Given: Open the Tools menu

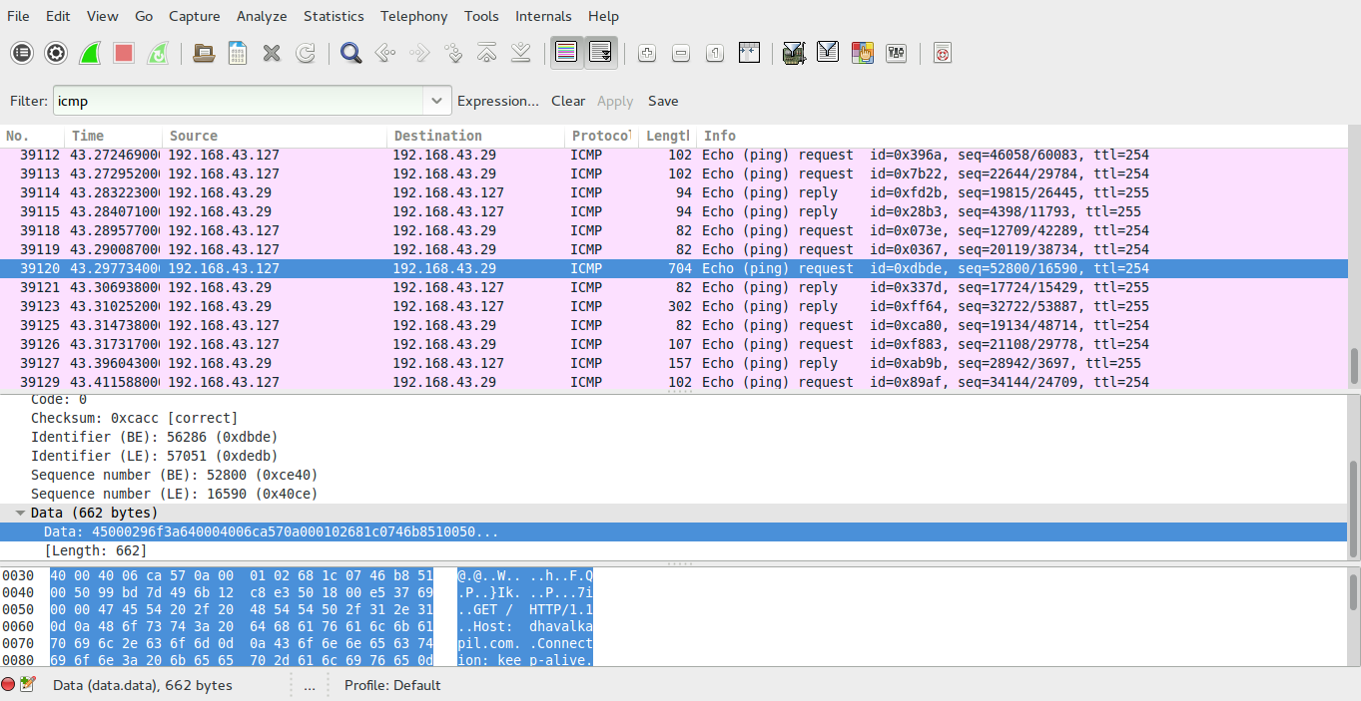Looking at the screenshot, I should 481,16.
